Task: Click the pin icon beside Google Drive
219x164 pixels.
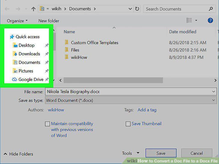Action: [x=47, y=79]
